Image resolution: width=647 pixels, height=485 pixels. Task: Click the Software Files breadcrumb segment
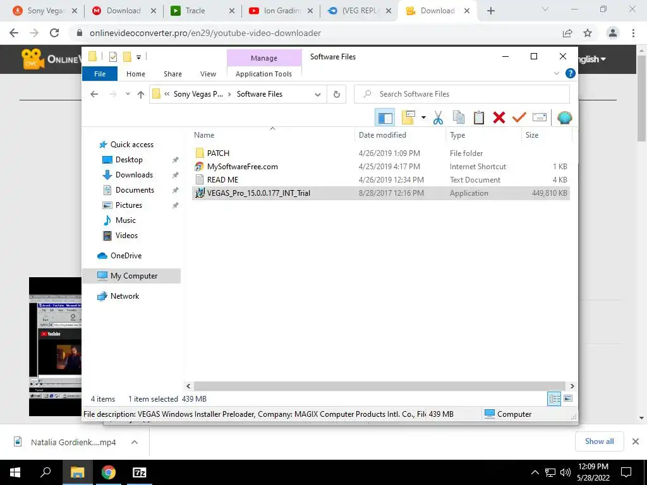(260, 94)
